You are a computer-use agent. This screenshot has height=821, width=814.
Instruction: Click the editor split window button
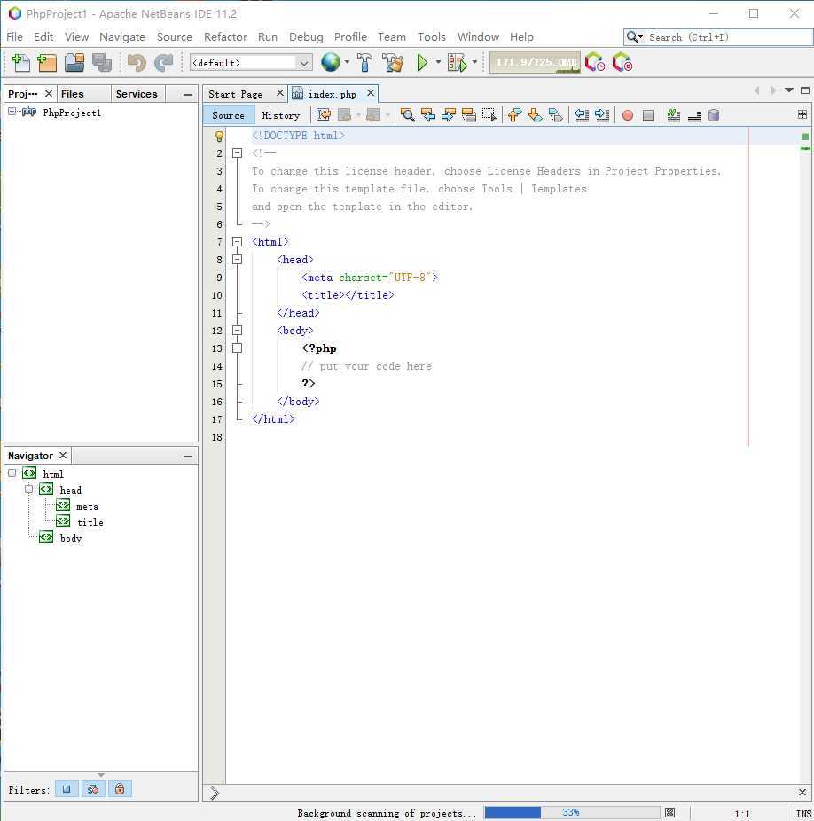coord(802,114)
